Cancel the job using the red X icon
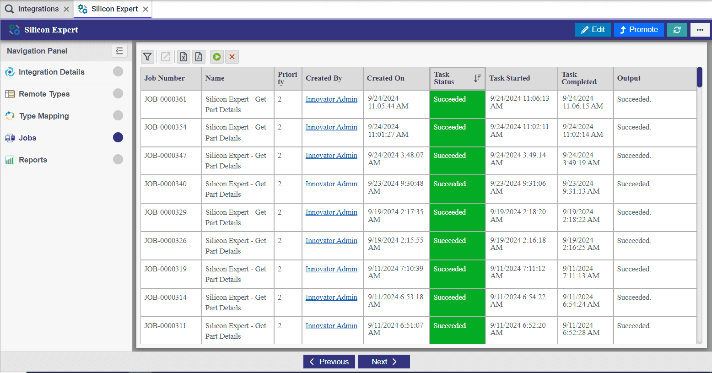Viewport: 712px width, 373px height. (x=232, y=57)
